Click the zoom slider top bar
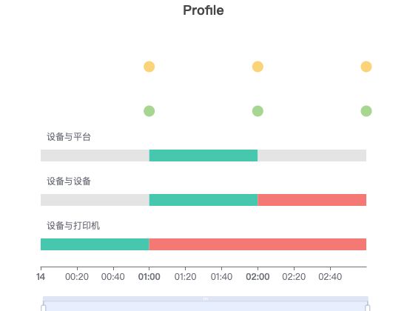The width and height of the screenshot is (407, 311). pyautogui.click(x=206, y=299)
